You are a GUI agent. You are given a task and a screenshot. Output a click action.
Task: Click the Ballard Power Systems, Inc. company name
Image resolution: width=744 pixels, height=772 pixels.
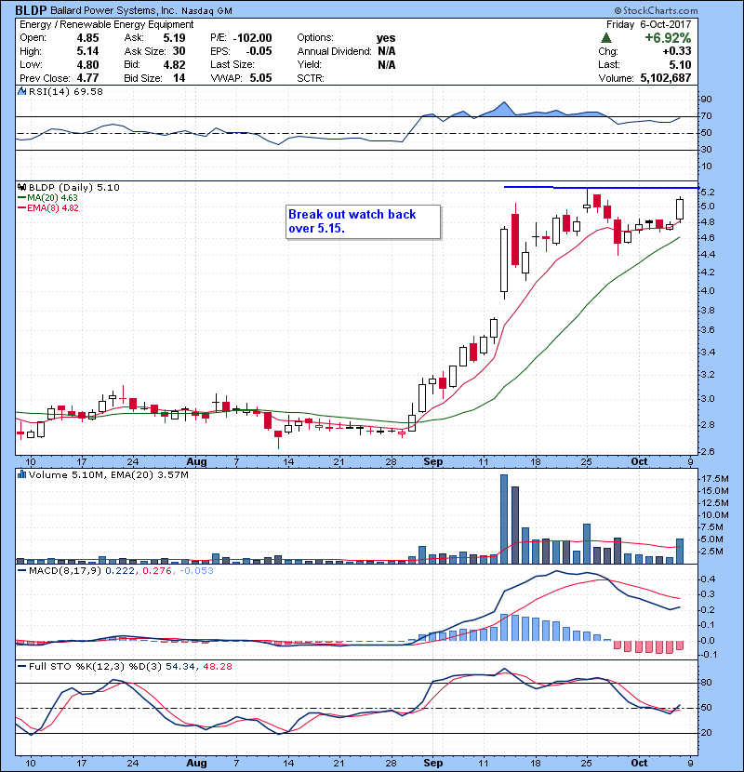(113, 10)
